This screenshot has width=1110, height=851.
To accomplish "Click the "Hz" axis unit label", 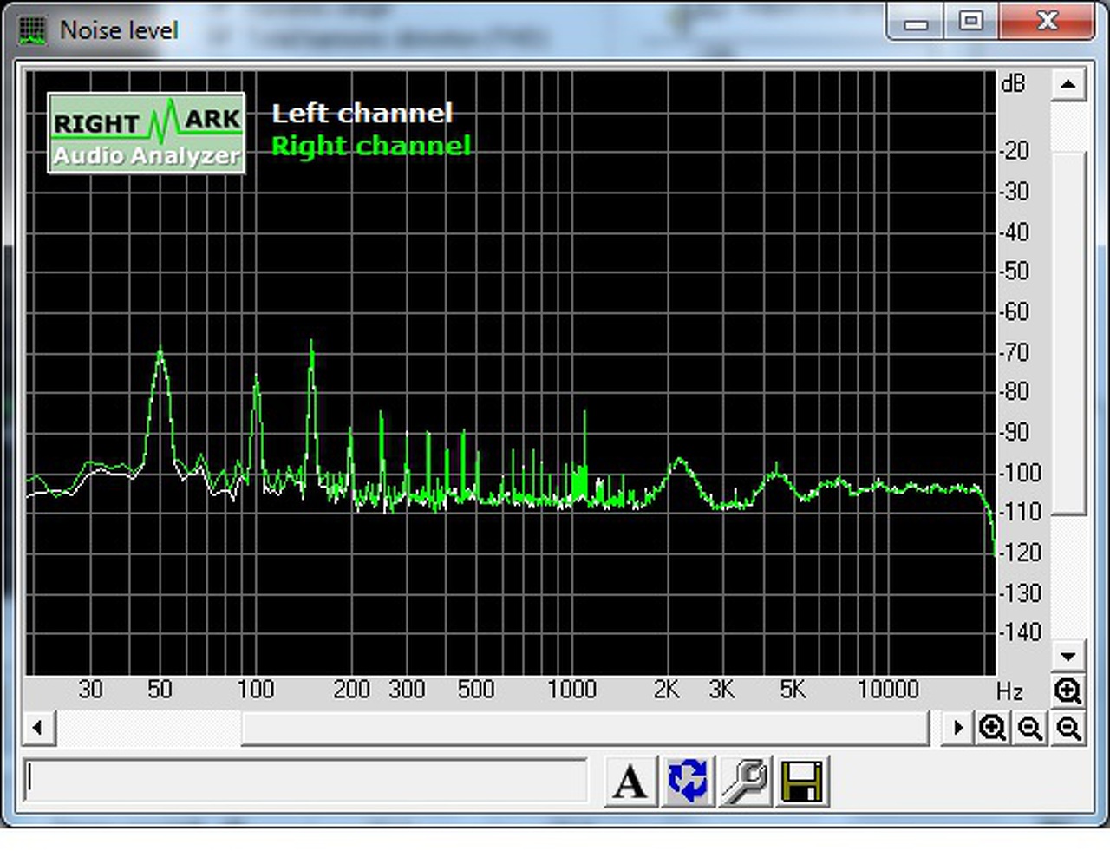I will [x=1009, y=691].
